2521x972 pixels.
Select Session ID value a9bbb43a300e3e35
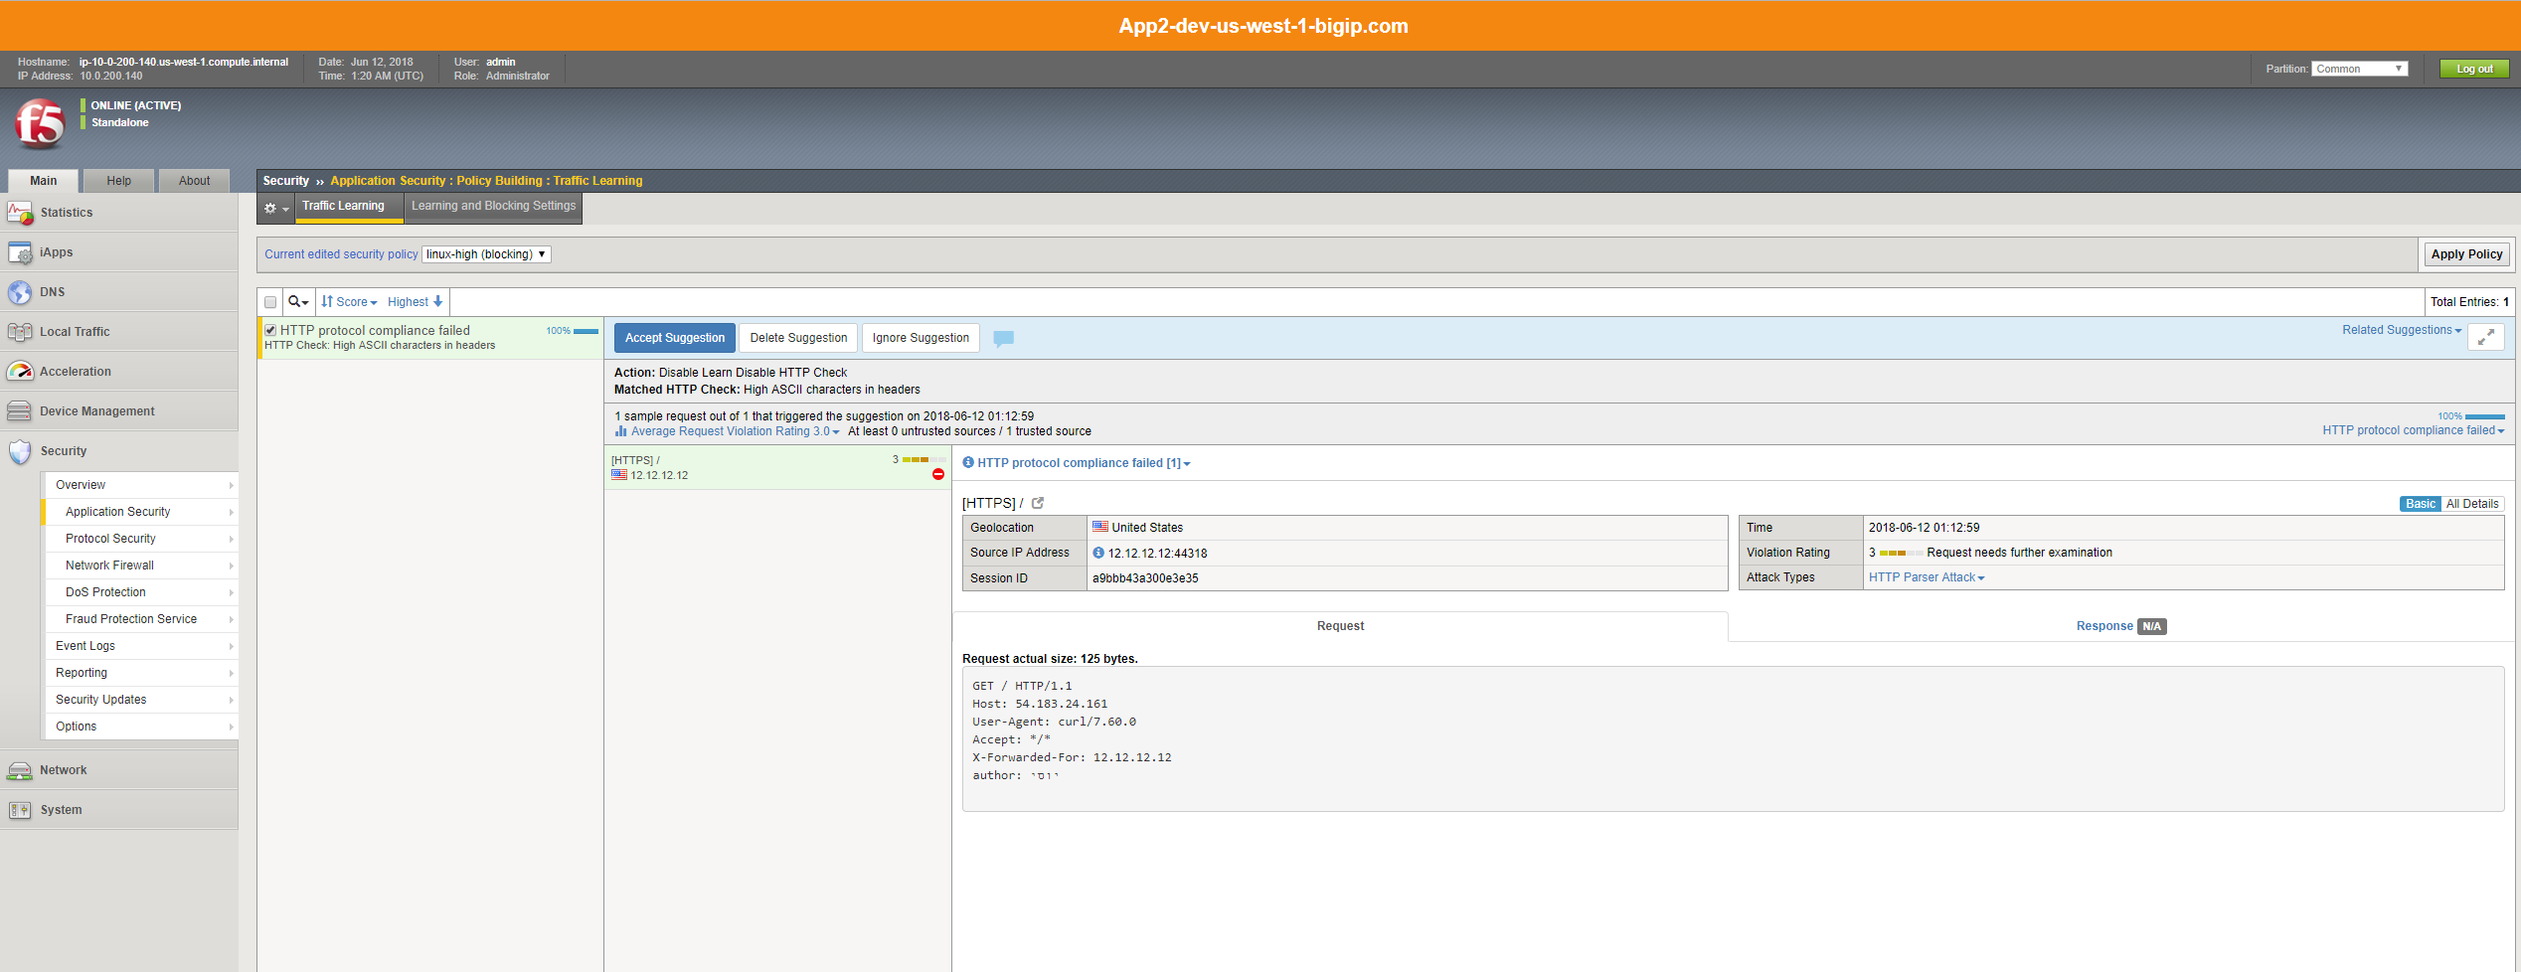click(1145, 578)
